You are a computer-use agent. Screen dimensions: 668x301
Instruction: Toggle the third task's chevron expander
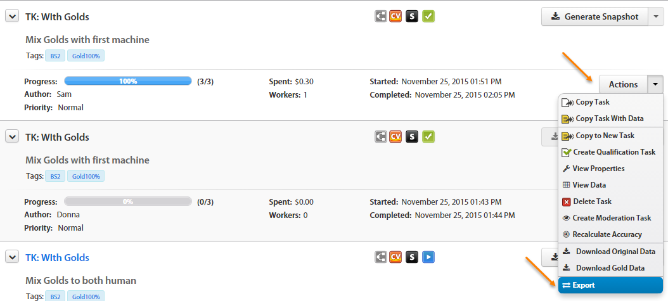coord(12,257)
